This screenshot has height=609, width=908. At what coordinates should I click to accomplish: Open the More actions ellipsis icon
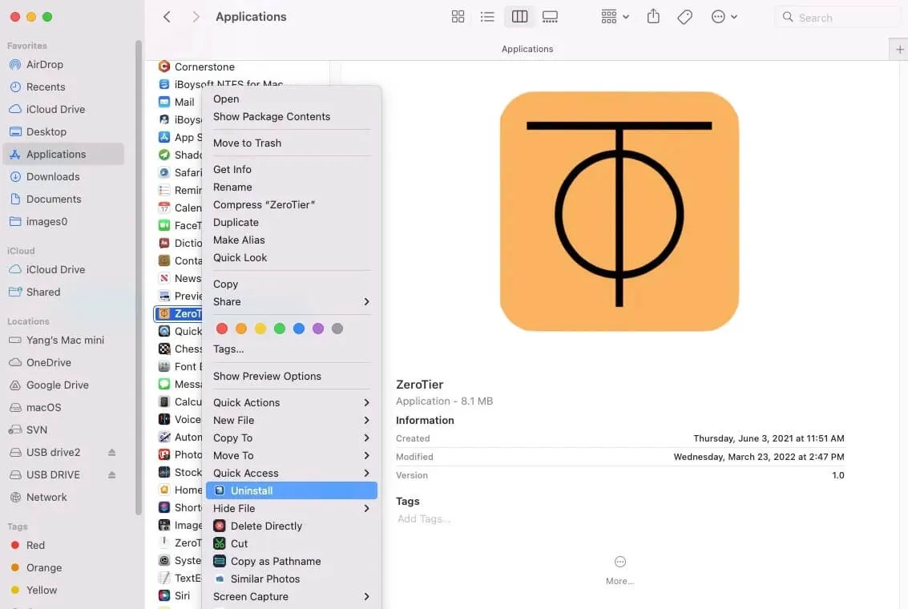[x=720, y=16]
